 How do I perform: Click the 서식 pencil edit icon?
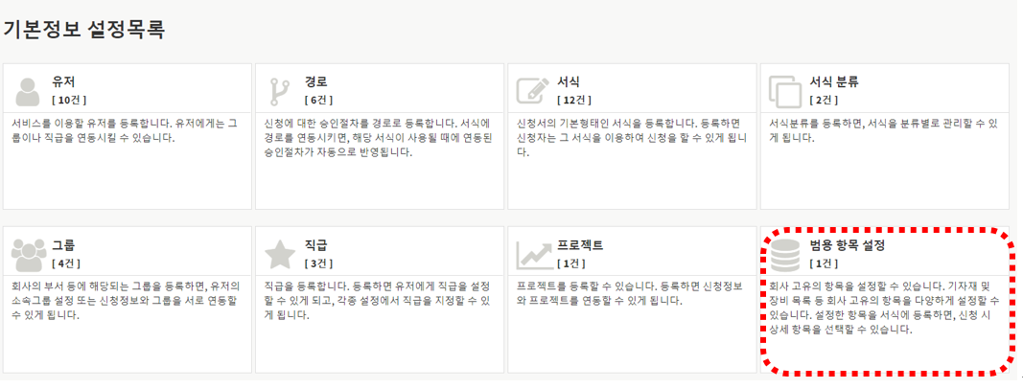[533, 90]
